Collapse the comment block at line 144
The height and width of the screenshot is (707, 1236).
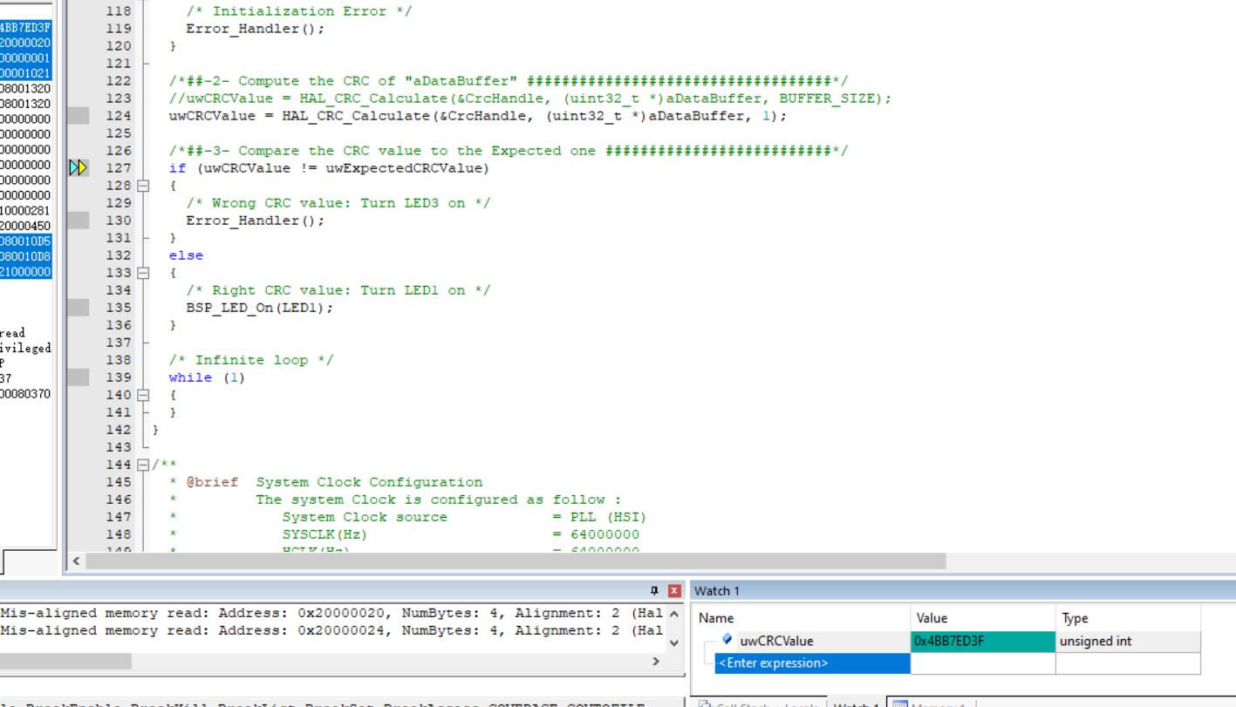143,465
